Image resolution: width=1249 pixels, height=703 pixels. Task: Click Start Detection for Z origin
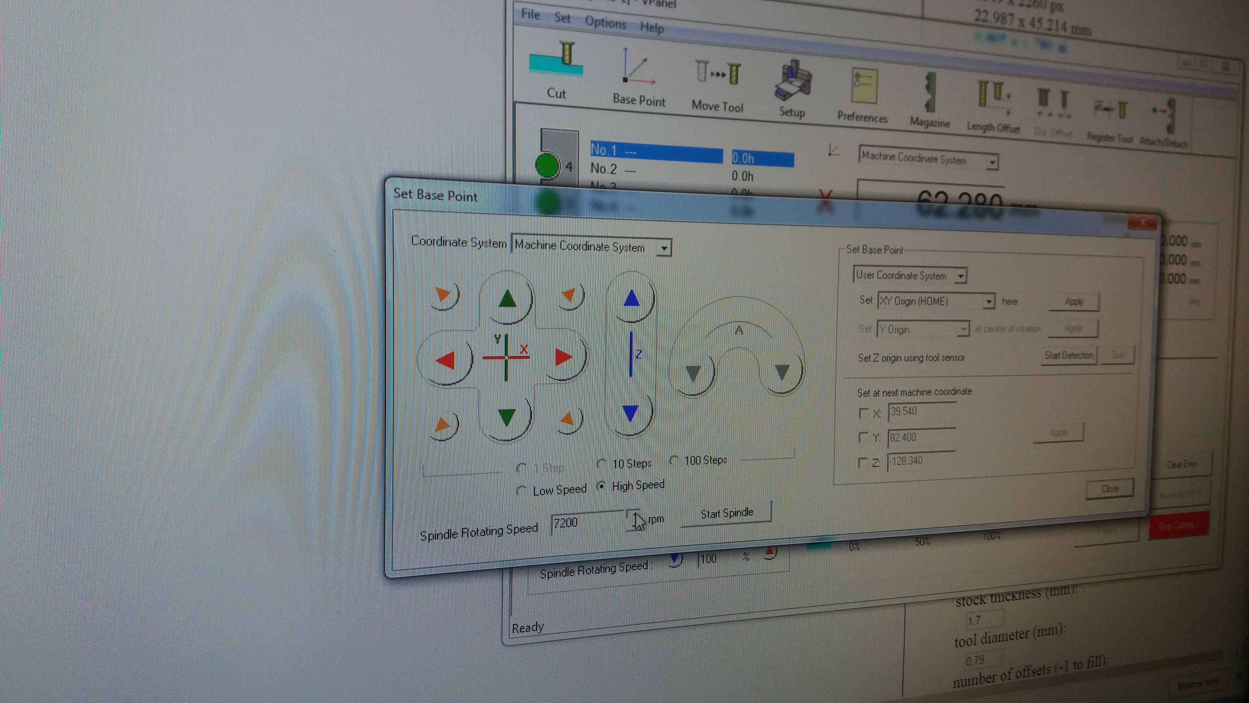point(1069,355)
